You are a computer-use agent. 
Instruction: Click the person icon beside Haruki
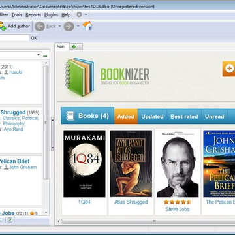point(7,72)
